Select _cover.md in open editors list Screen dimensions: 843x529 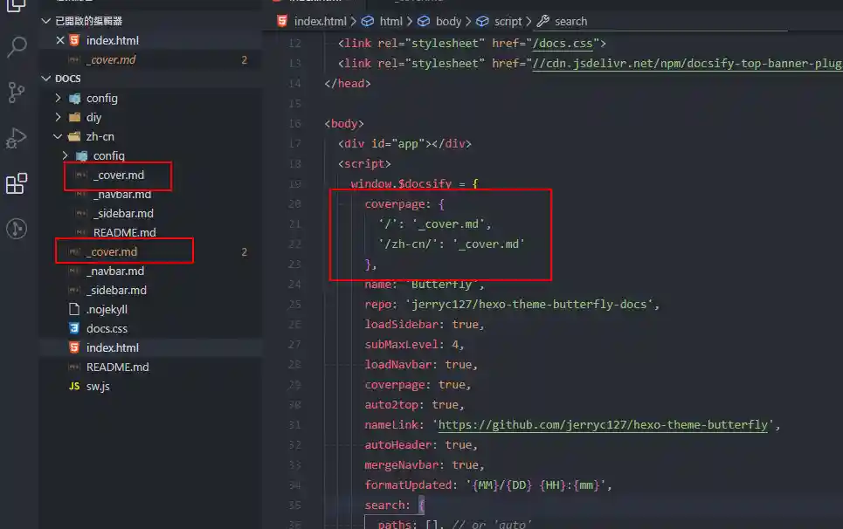pos(111,59)
